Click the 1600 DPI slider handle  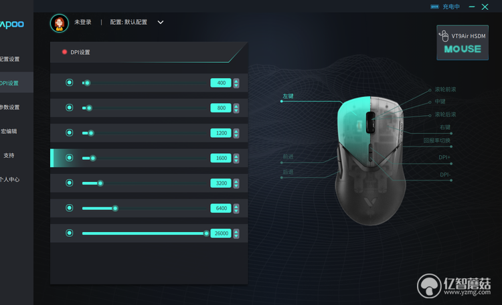coord(93,158)
